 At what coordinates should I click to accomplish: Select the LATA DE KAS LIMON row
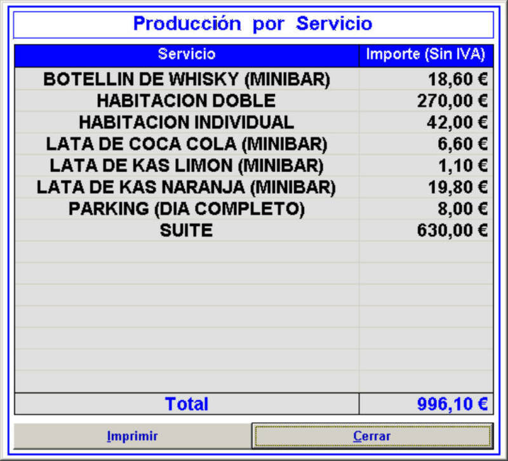[x=186, y=166]
